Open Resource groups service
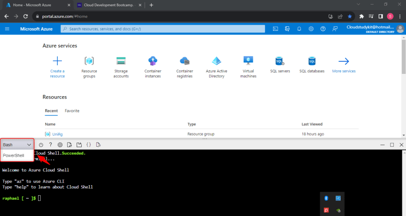 [89, 67]
